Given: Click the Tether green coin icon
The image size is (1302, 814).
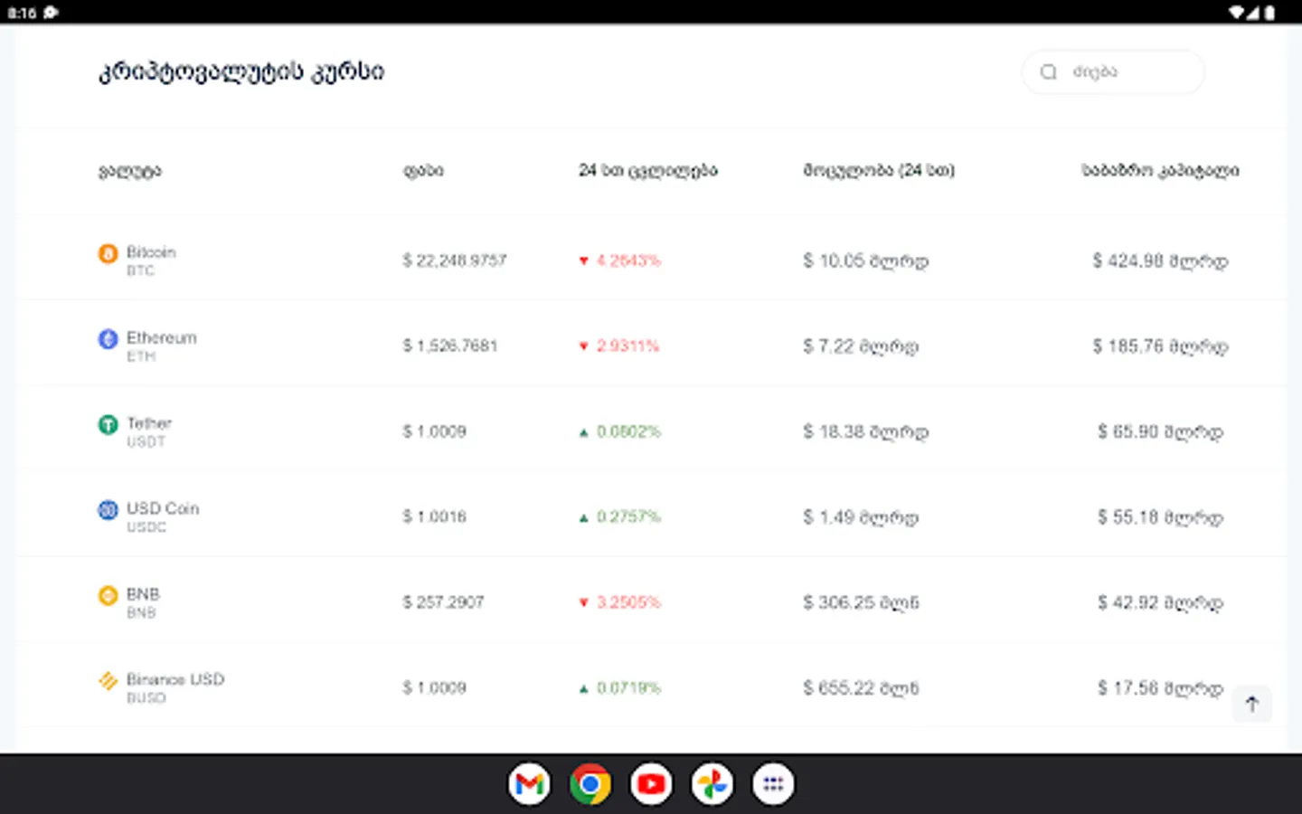Looking at the screenshot, I should pyautogui.click(x=108, y=424).
